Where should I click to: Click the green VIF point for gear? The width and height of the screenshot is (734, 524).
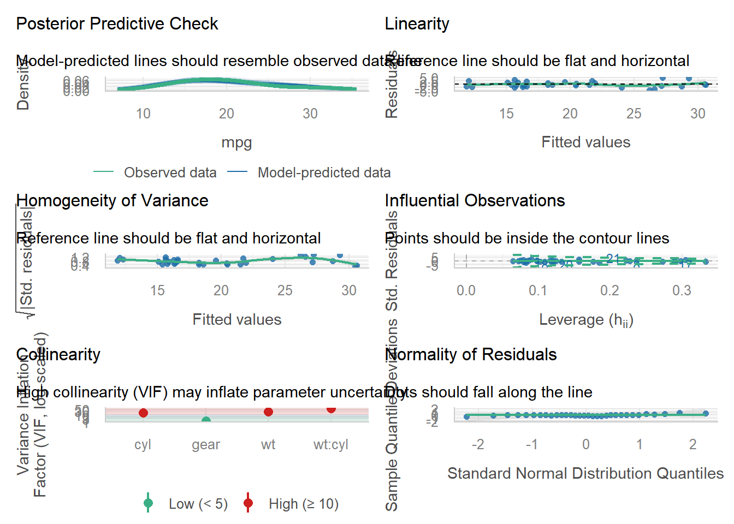(x=206, y=421)
